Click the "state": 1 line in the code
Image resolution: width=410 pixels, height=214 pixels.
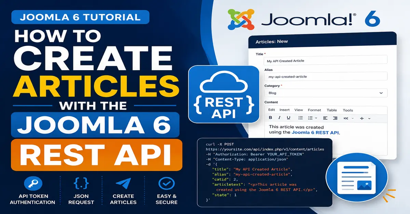tap(224, 195)
